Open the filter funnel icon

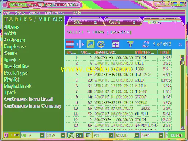pyautogui.click(x=130, y=44)
